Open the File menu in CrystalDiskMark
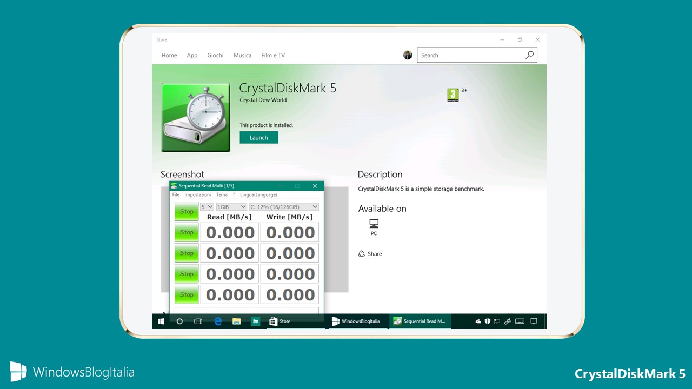 [x=176, y=194]
